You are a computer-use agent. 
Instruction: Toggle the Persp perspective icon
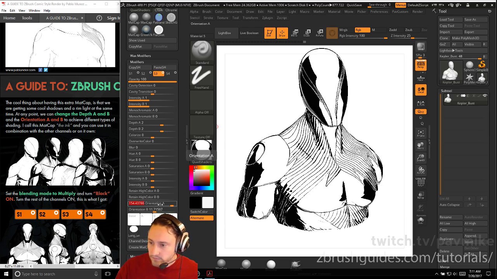click(421, 64)
